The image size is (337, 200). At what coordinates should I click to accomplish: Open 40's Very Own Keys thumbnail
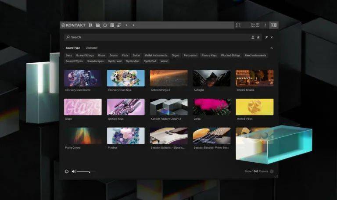(126, 78)
